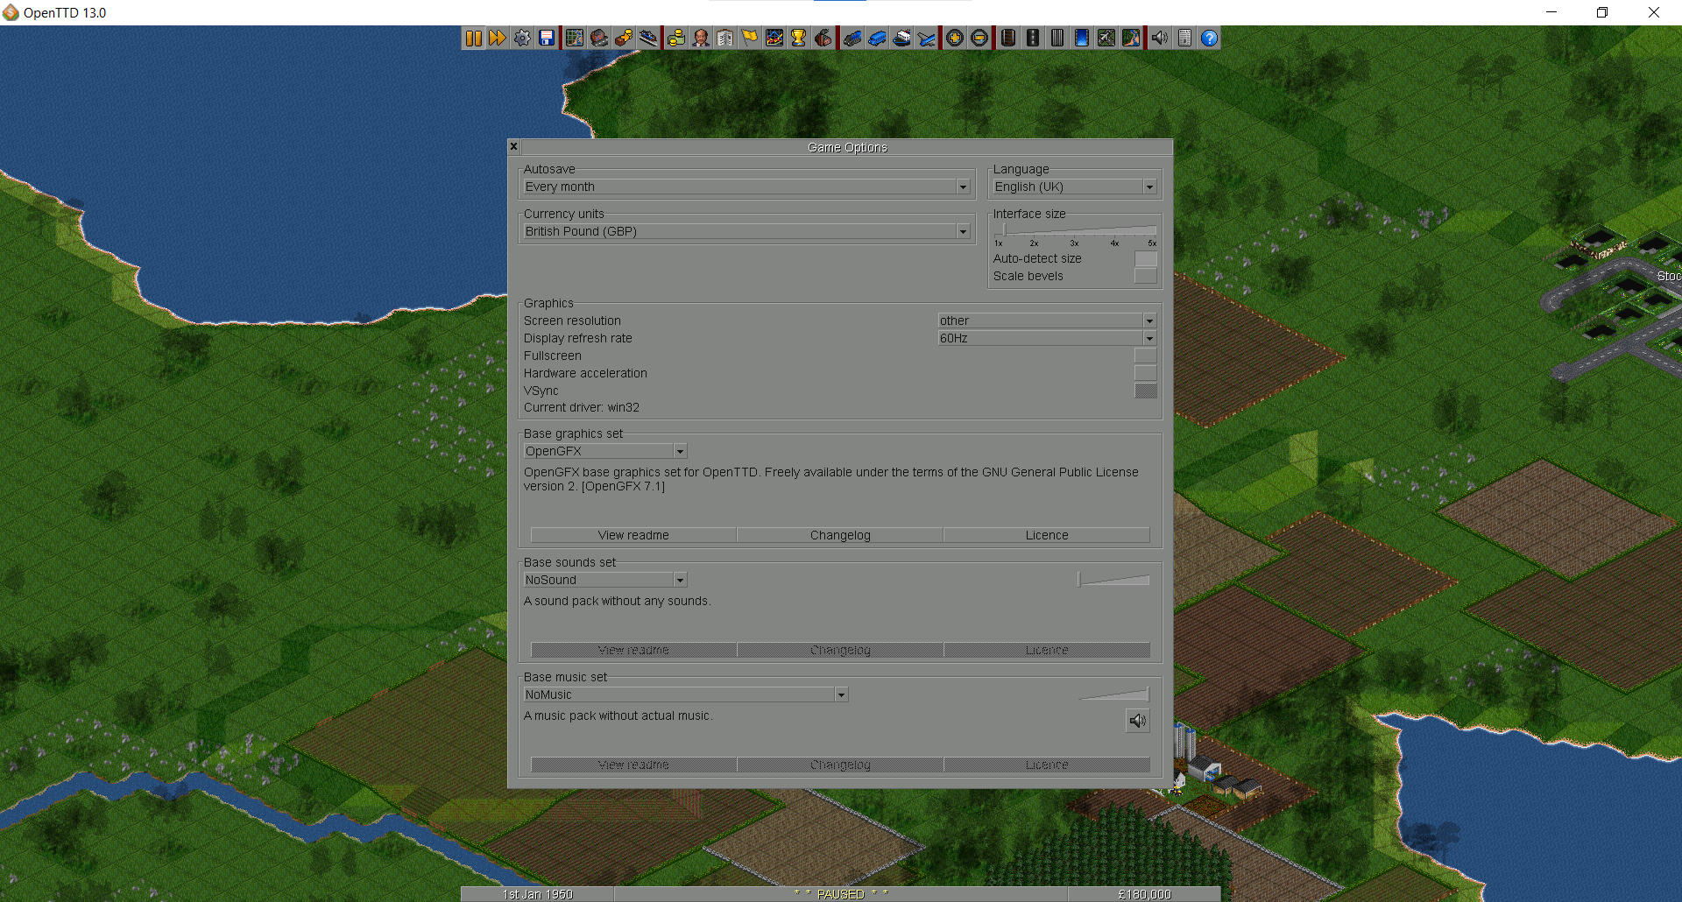View the OpenGFX readme
This screenshot has width=1682, height=902.
(633, 534)
